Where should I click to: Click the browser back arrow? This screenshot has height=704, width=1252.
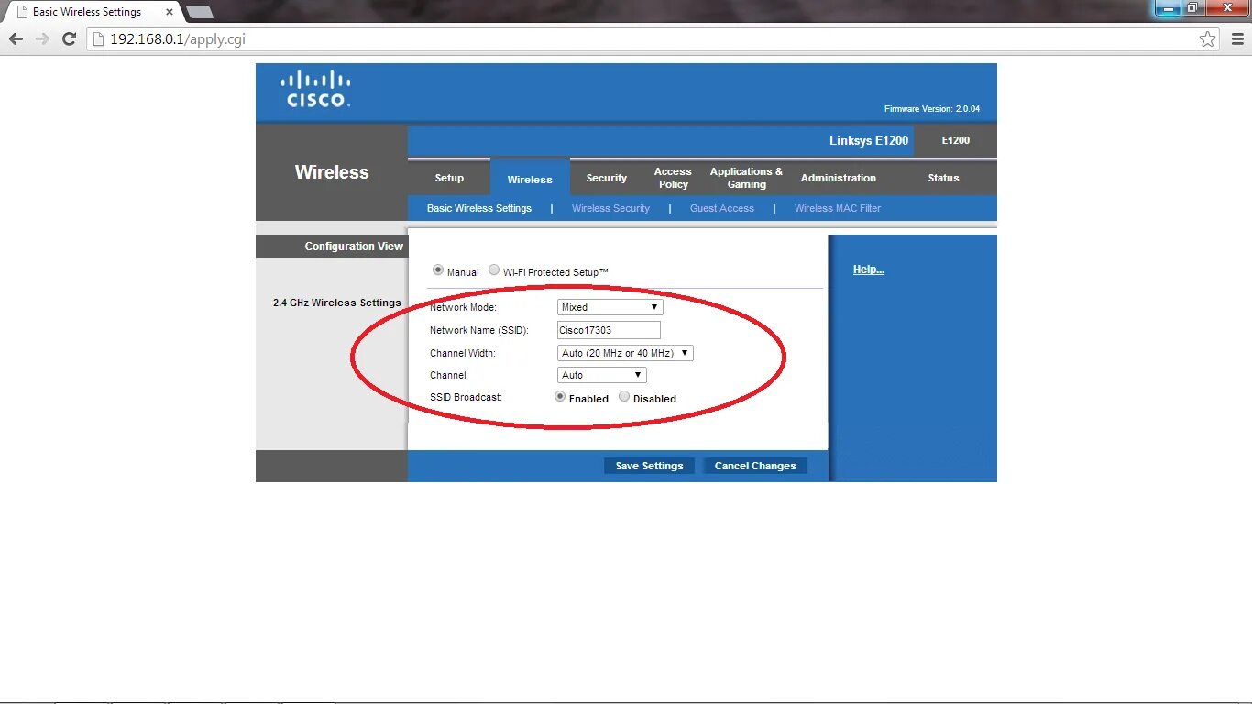coord(16,39)
